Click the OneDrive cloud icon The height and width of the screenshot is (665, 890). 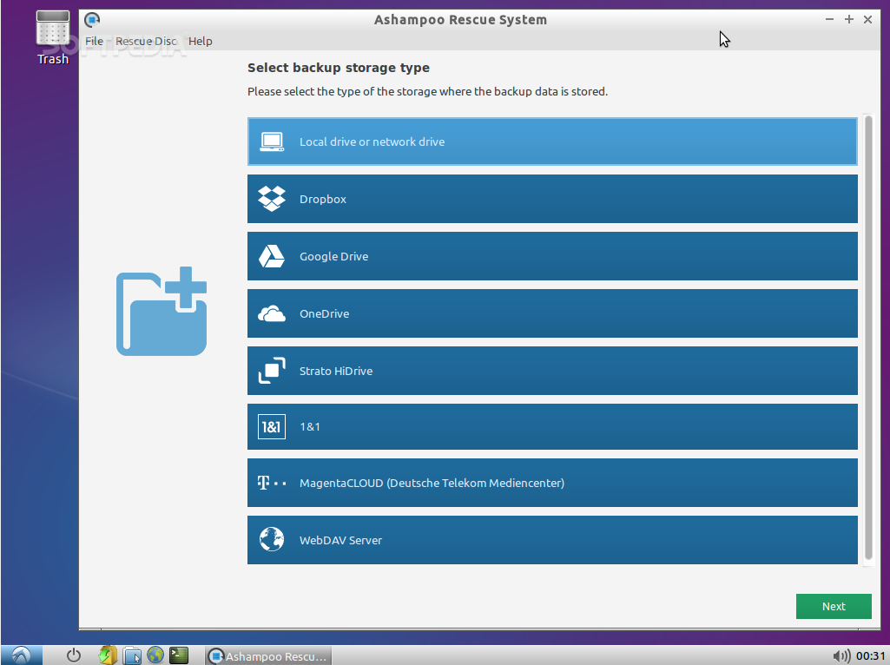tap(272, 313)
